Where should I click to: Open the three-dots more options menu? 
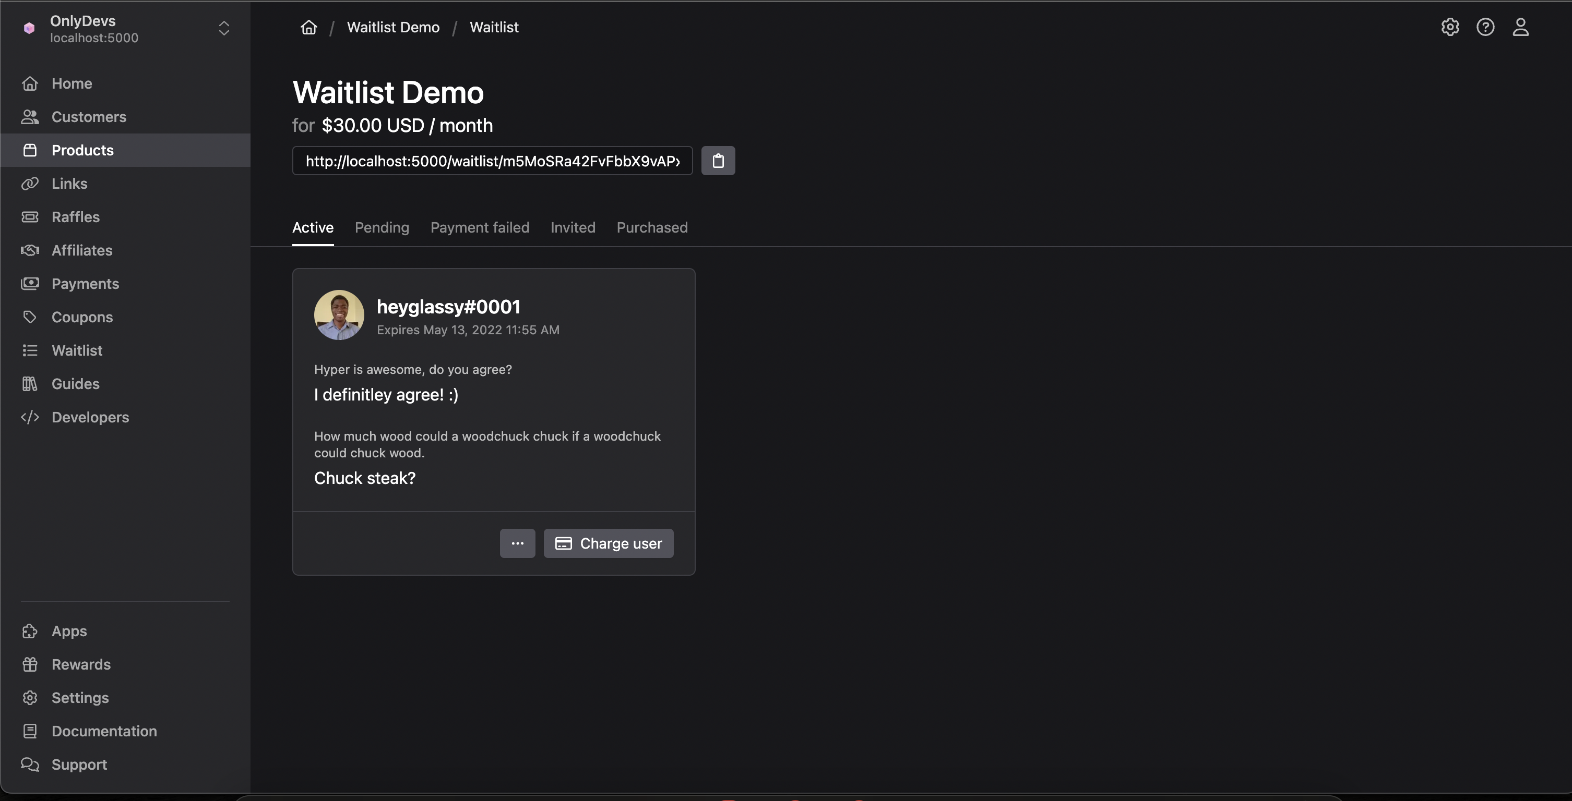(x=517, y=543)
